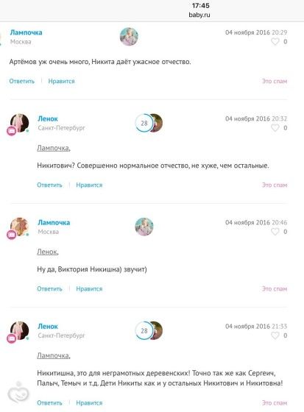
Task: Open pink message badge on Лампочка's 20:46 avatar
Action: (12, 235)
